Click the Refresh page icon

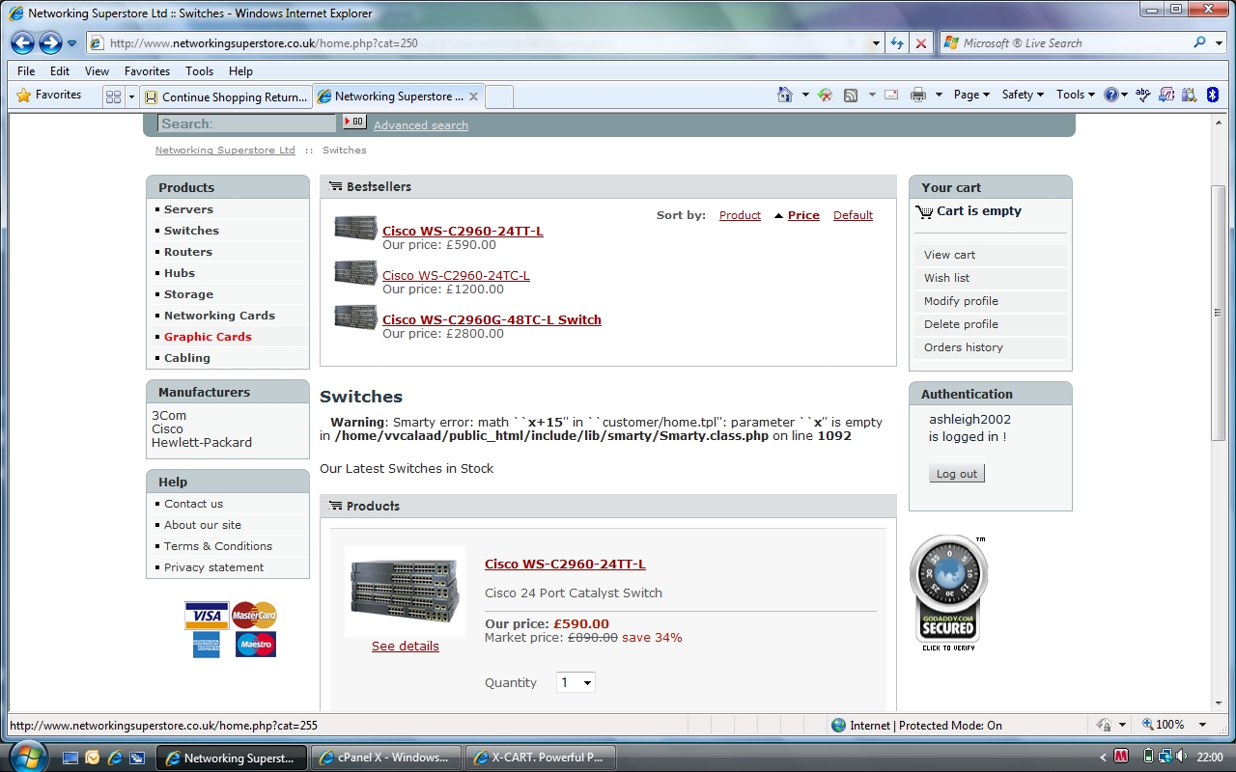897,43
